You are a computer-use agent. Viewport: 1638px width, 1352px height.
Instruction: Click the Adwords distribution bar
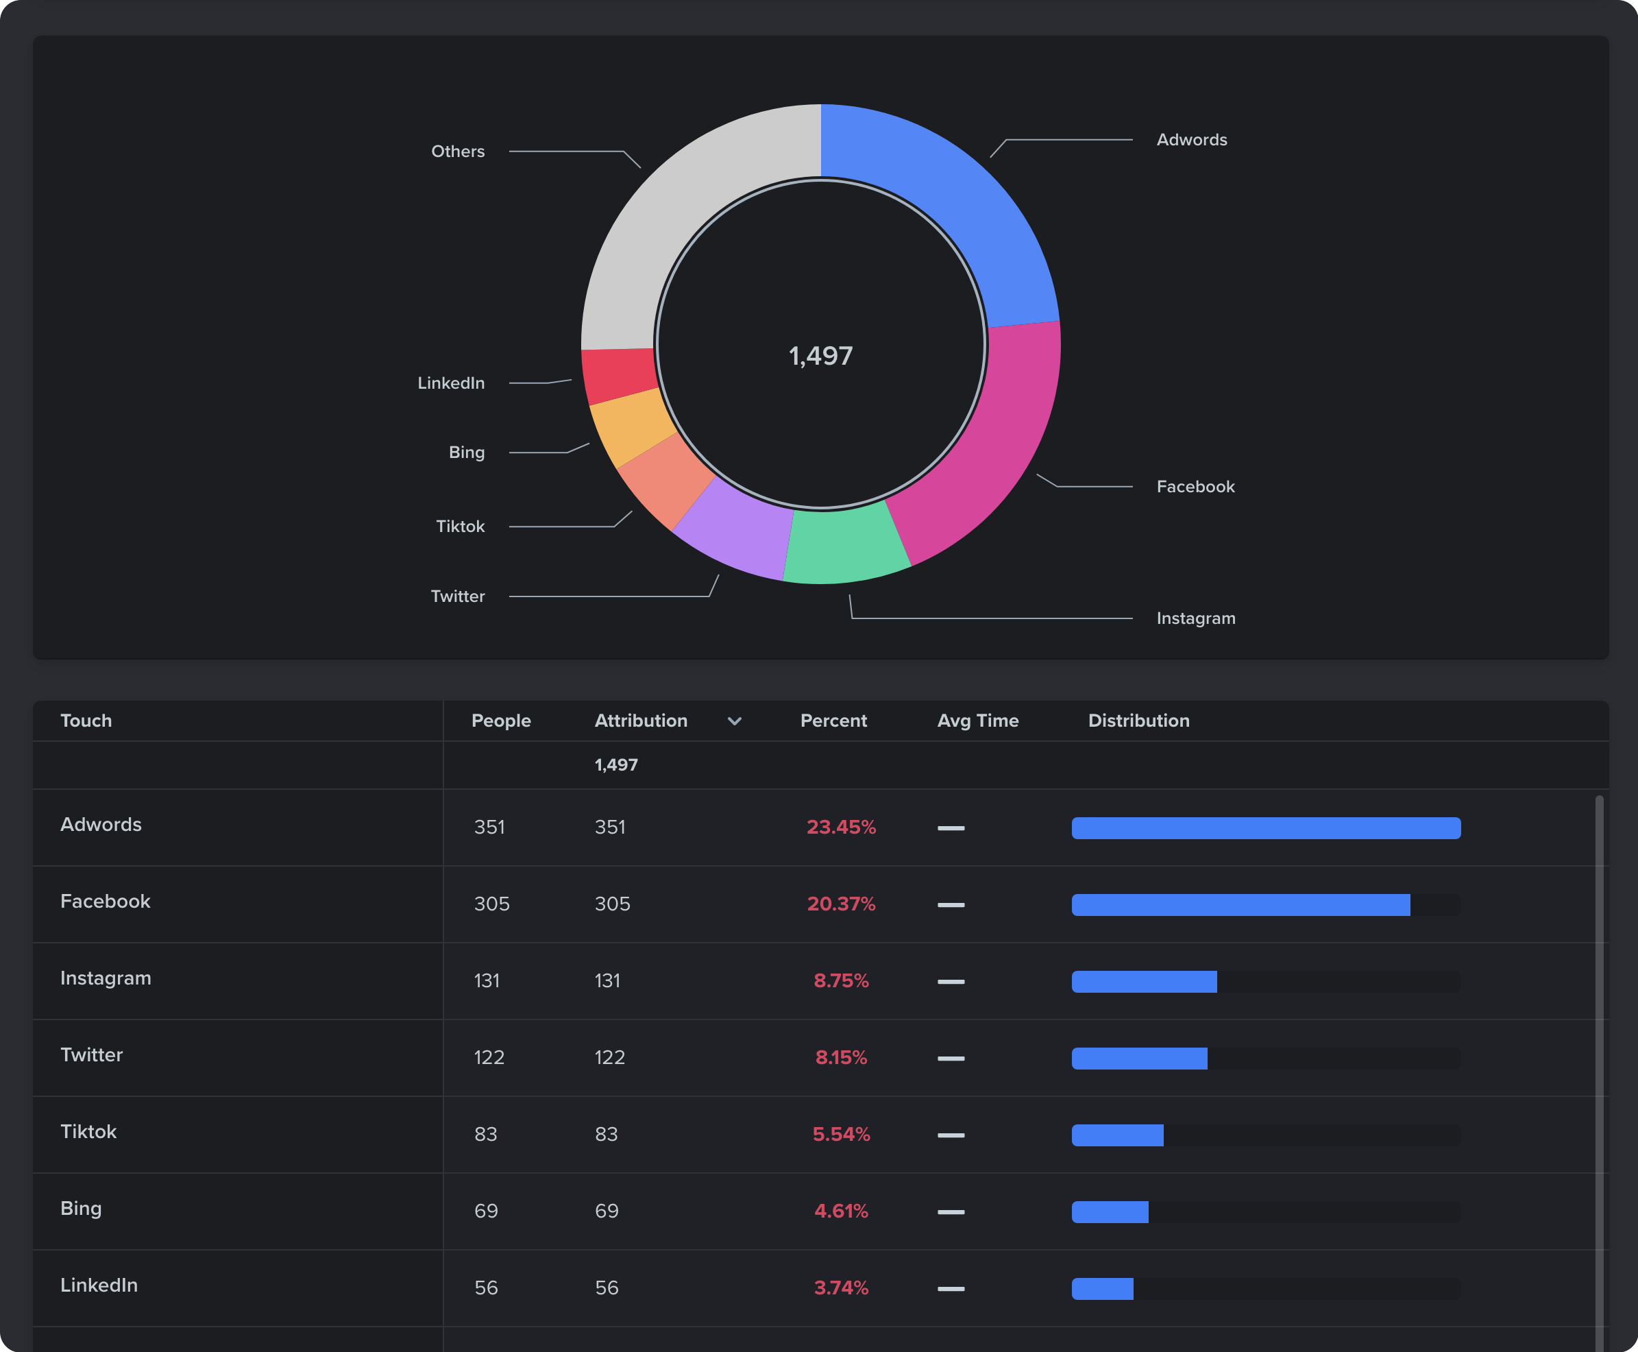tap(1266, 828)
